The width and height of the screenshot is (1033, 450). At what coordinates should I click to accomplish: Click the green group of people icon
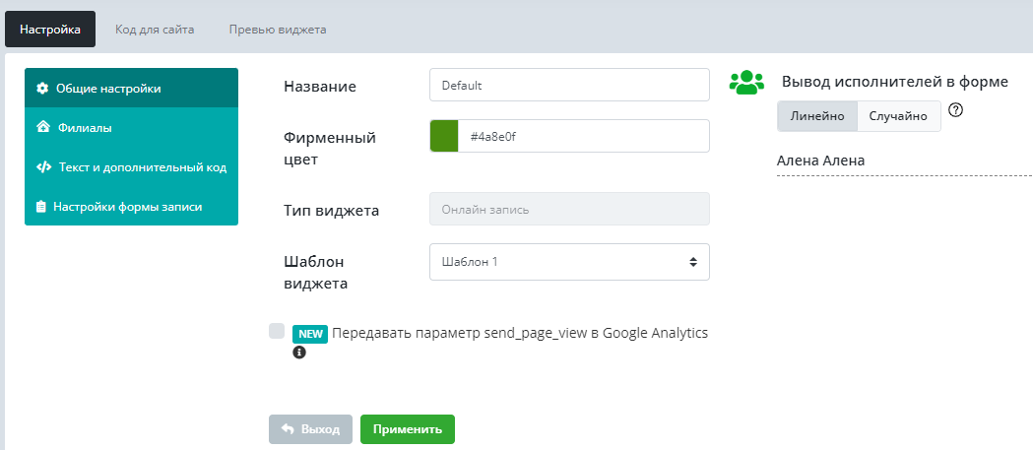click(x=746, y=82)
